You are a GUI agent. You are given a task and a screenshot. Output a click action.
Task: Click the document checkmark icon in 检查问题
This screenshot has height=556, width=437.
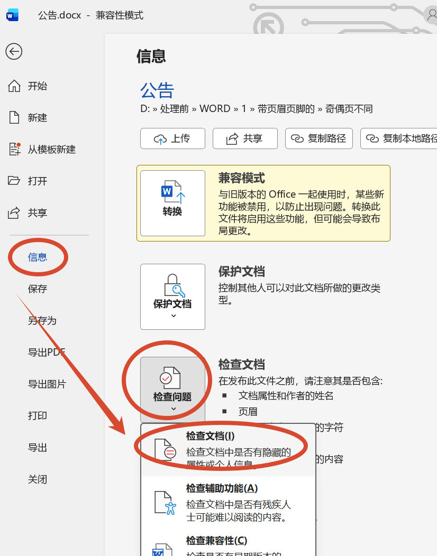pos(170,378)
